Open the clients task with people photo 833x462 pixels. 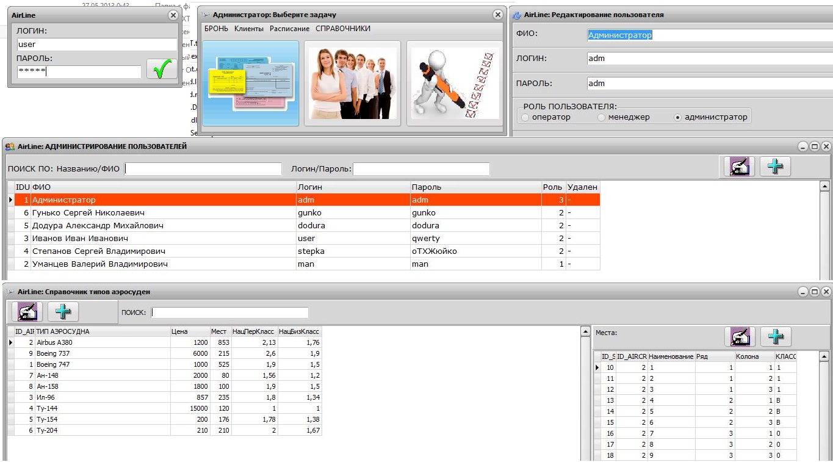click(x=353, y=84)
